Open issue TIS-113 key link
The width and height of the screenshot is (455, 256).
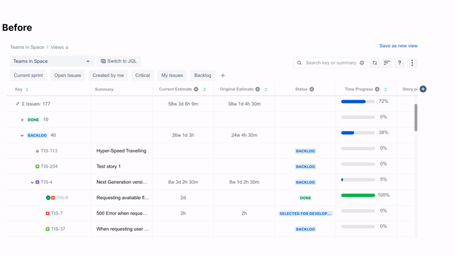(x=49, y=151)
